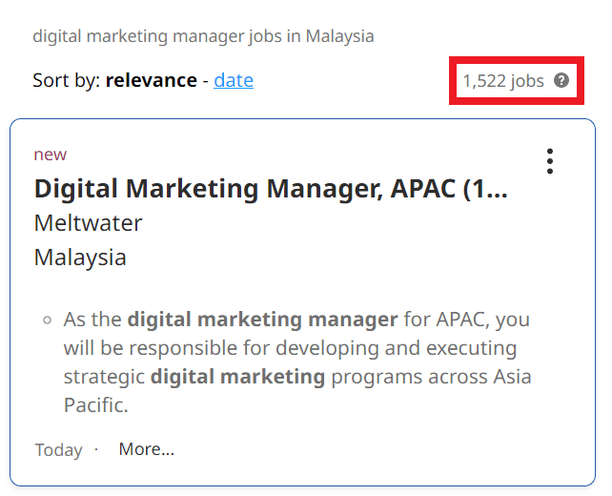Select the Meltwater company name

click(x=89, y=223)
